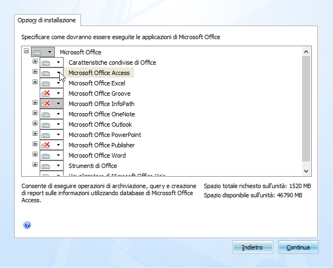The height and width of the screenshot is (268, 333).
Task: Select the Microsoft Office Access label
Action: click(x=99, y=73)
